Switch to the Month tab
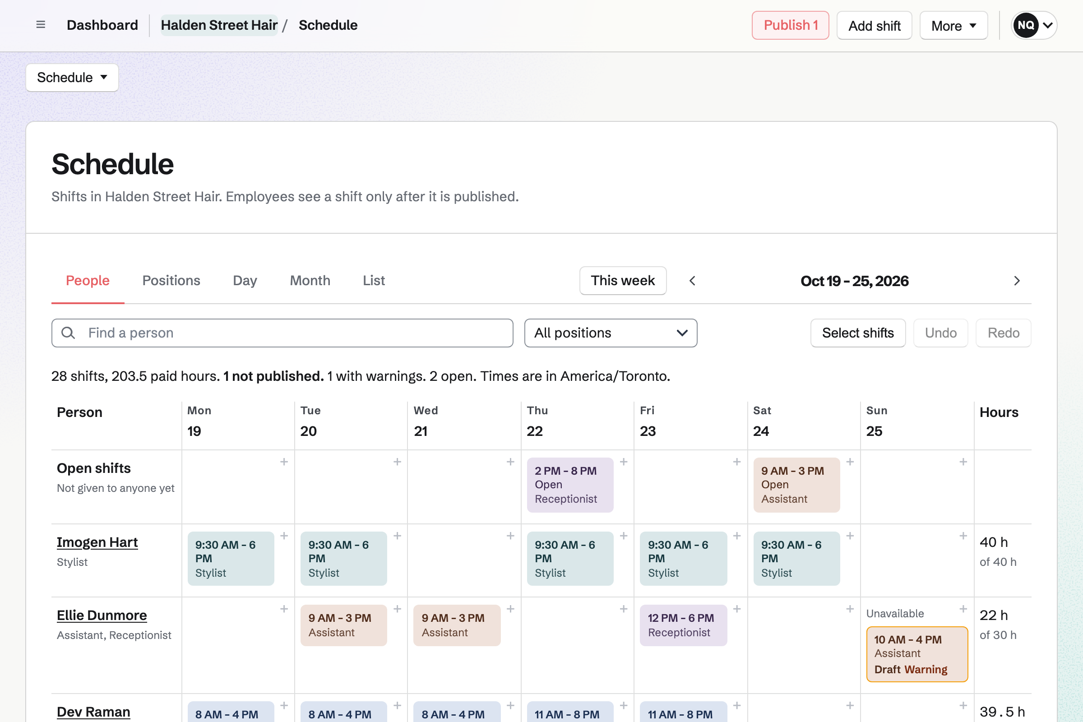Screen dimensions: 1083x722 point(310,281)
